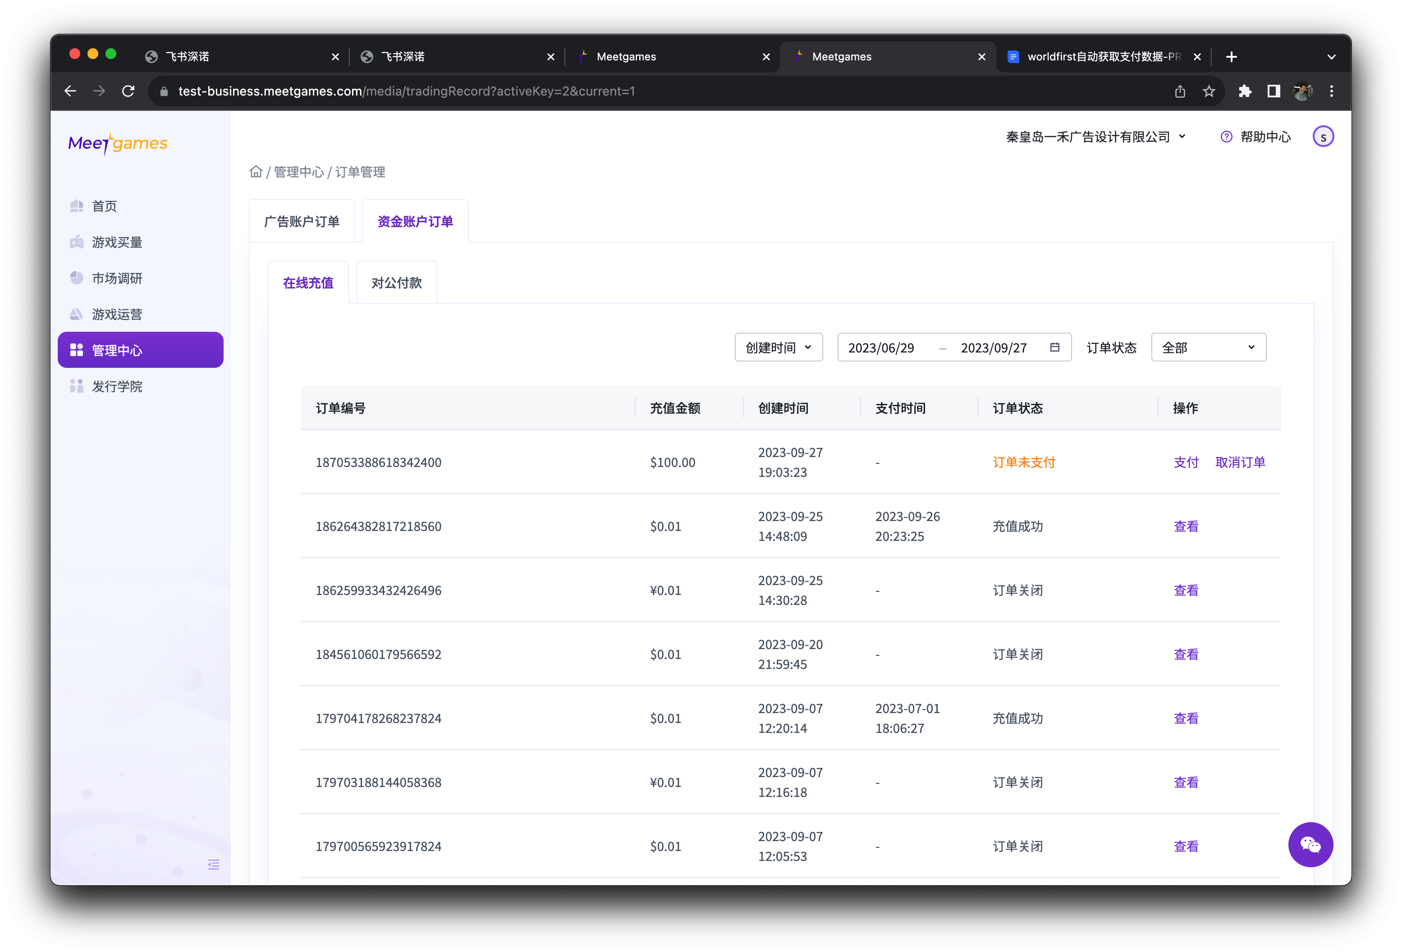Open the browser extensions puzzle icon
The image size is (1402, 952).
(x=1245, y=91)
